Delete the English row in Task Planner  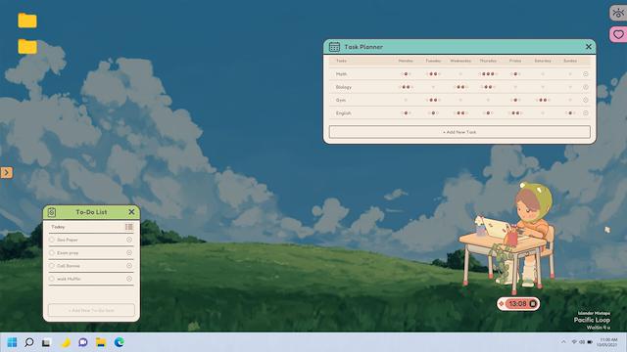pyautogui.click(x=586, y=113)
